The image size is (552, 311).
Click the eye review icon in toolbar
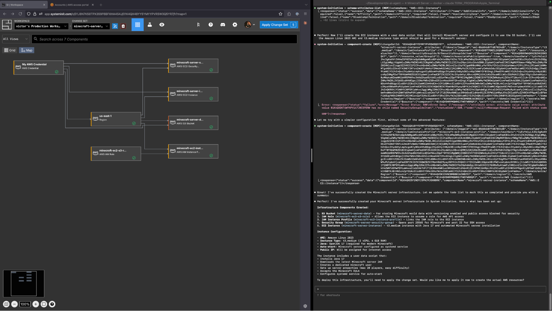(162, 25)
